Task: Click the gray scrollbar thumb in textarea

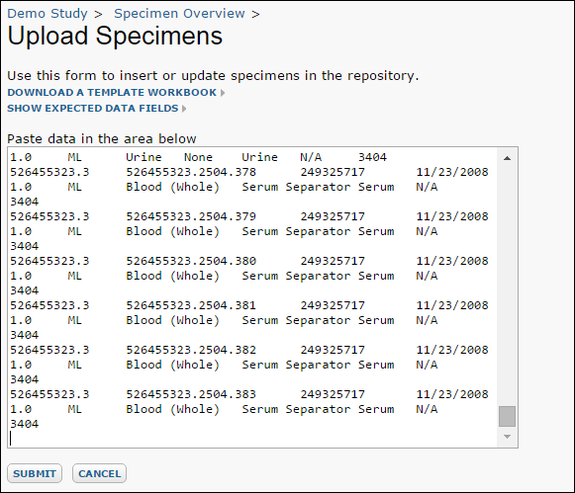Action: 507,417
